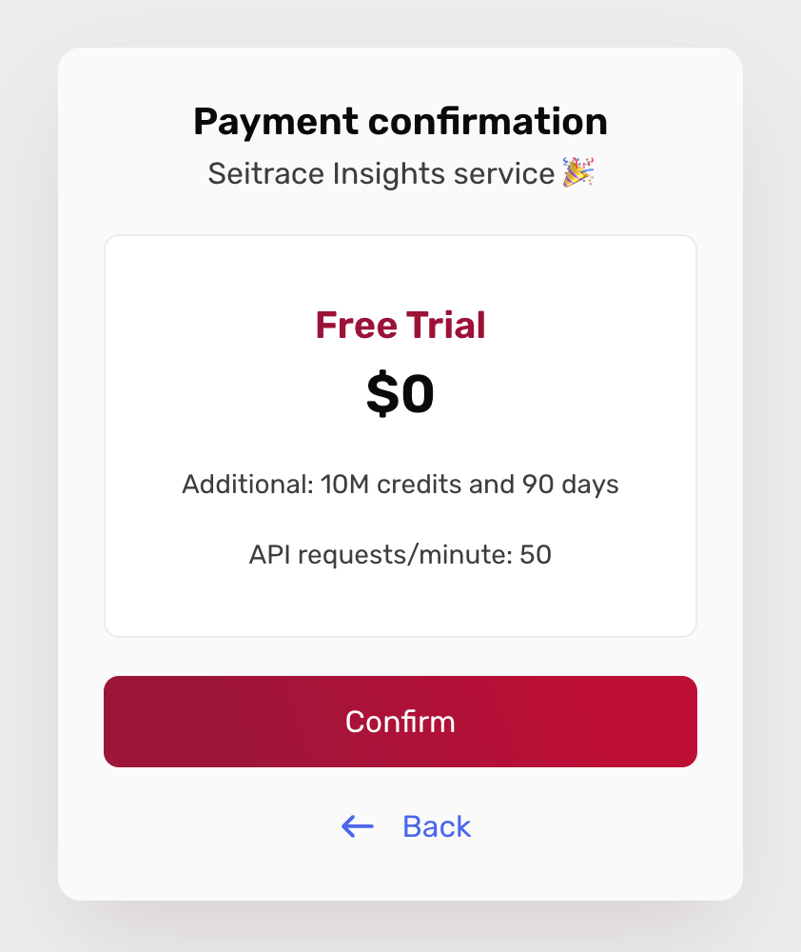Click the blue left-pointing arrow

tap(356, 826)
